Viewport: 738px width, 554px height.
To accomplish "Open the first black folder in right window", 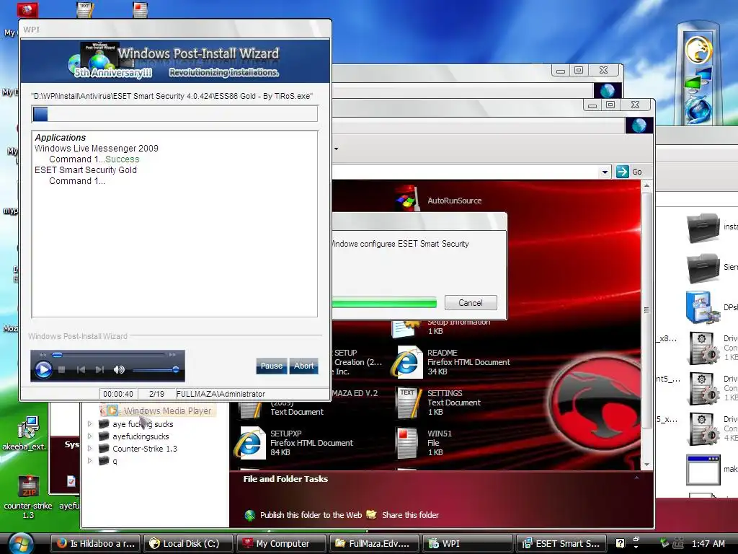I will pyautogui.click(x=703, y=227).
